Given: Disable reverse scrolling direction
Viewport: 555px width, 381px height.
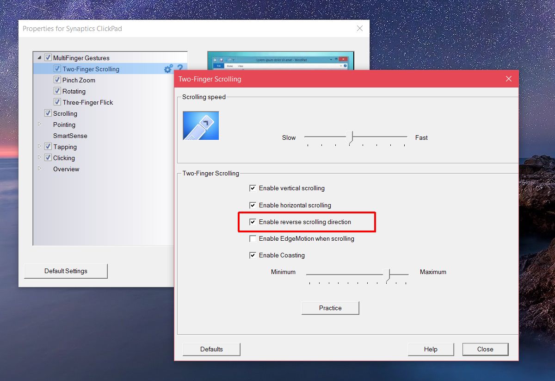Looking at the screenshot, I should 253,222.
